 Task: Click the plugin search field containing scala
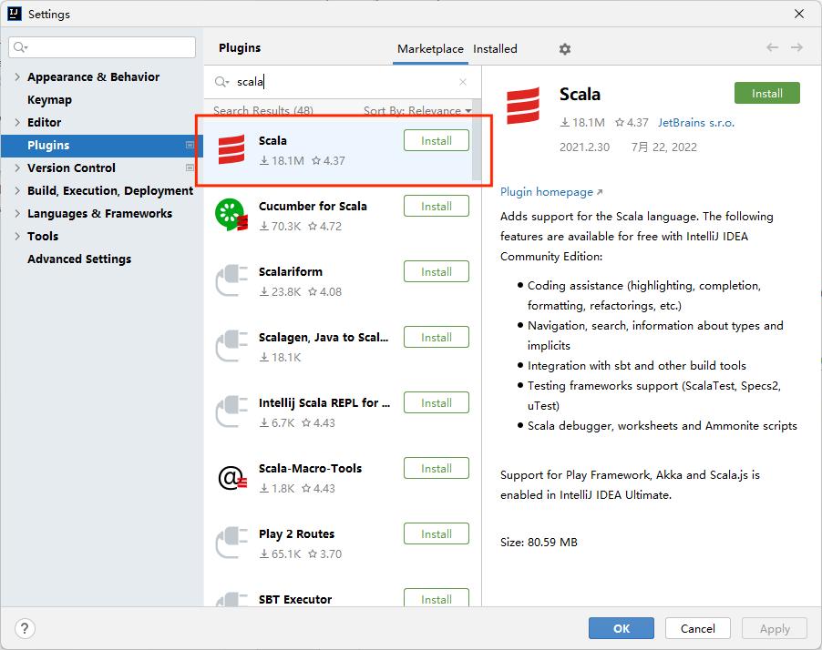click(342, 82)
